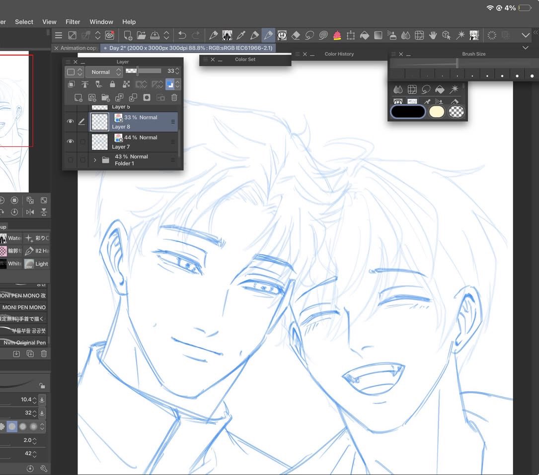
Task: Open the Filter menu
Action: pos(73,22)
